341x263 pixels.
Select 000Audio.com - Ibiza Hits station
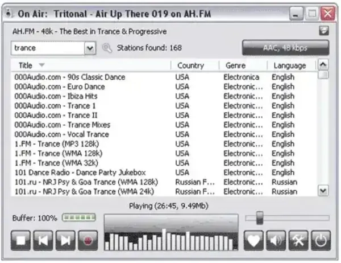coord(164,96)
